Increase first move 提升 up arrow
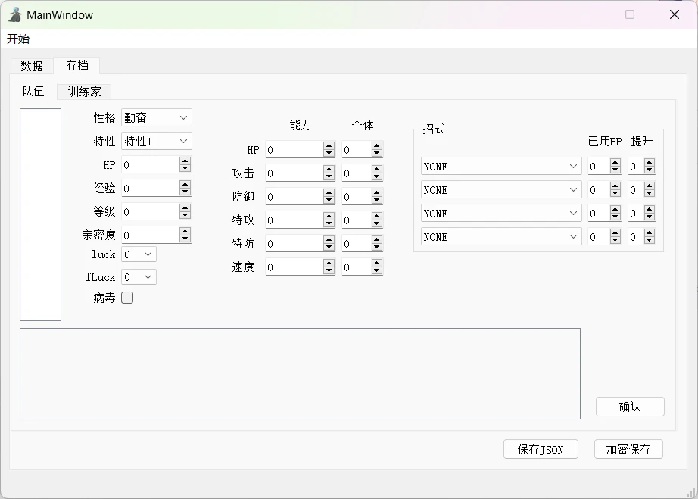The height and width of the screenshot is (499, 698). pos(650,163)
